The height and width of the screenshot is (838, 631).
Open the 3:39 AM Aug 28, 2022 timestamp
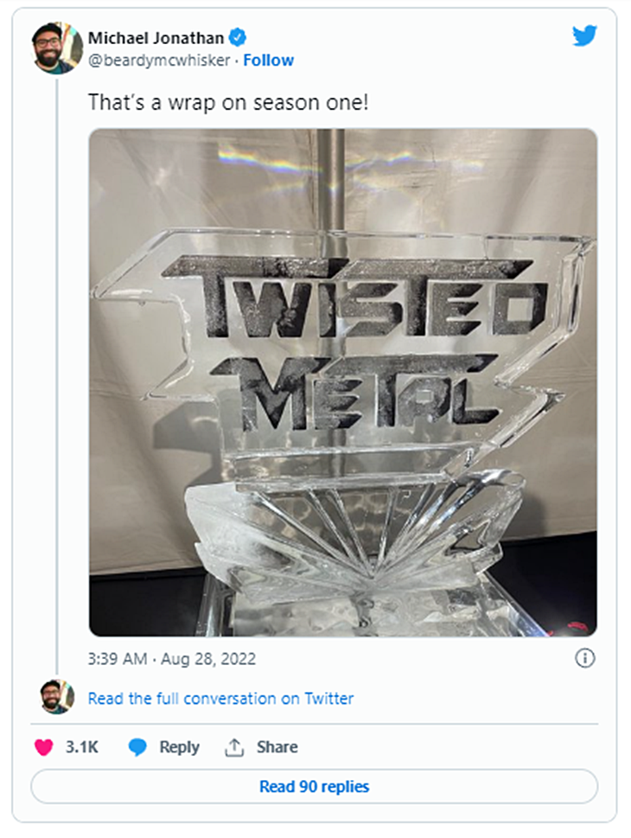(172, 659)
